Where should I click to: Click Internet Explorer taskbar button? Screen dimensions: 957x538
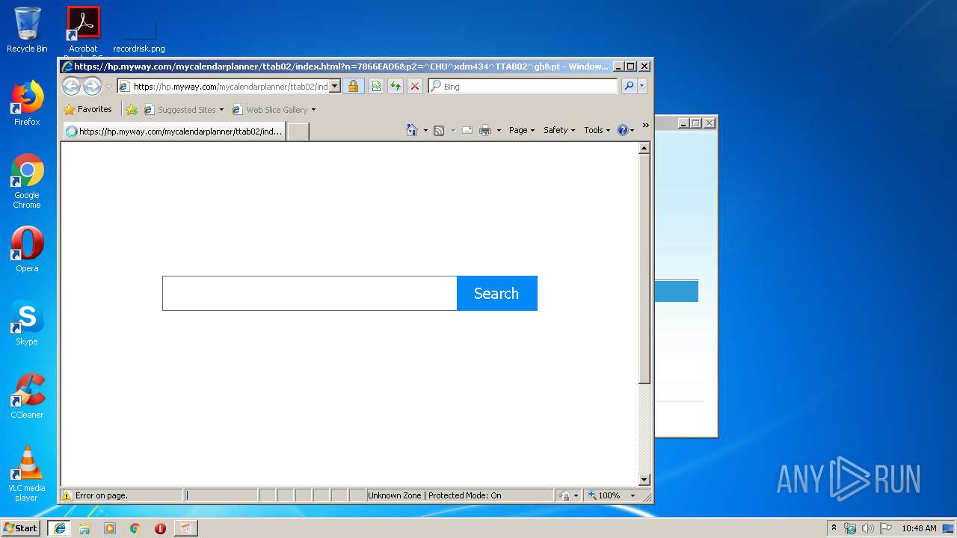[60, 528]
